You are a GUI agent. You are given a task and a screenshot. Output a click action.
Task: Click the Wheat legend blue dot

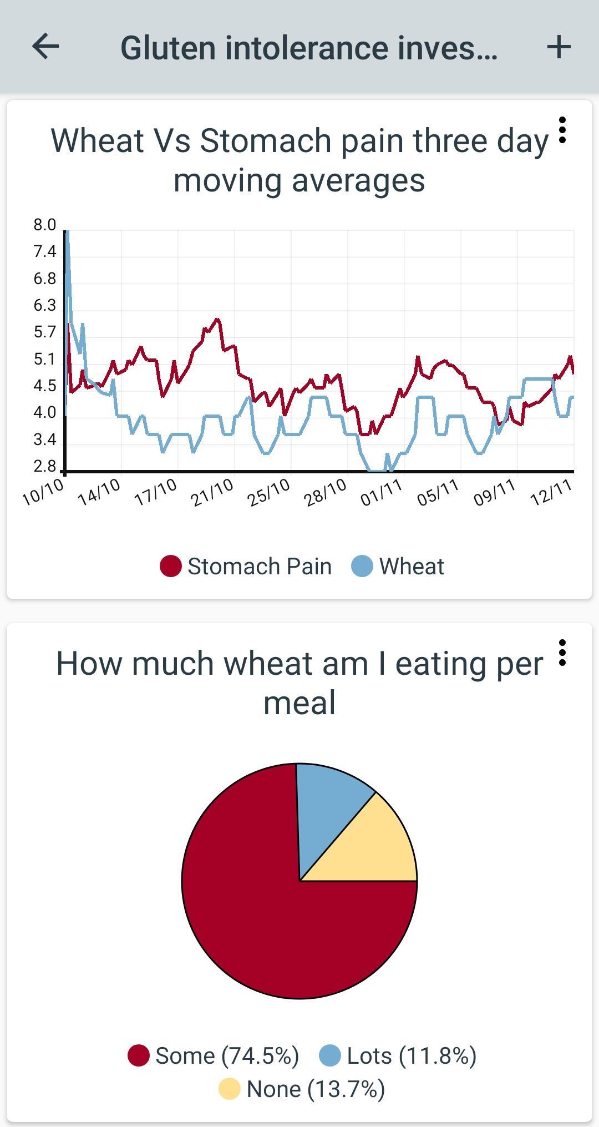pyautogui.click(x=362, y=567)
